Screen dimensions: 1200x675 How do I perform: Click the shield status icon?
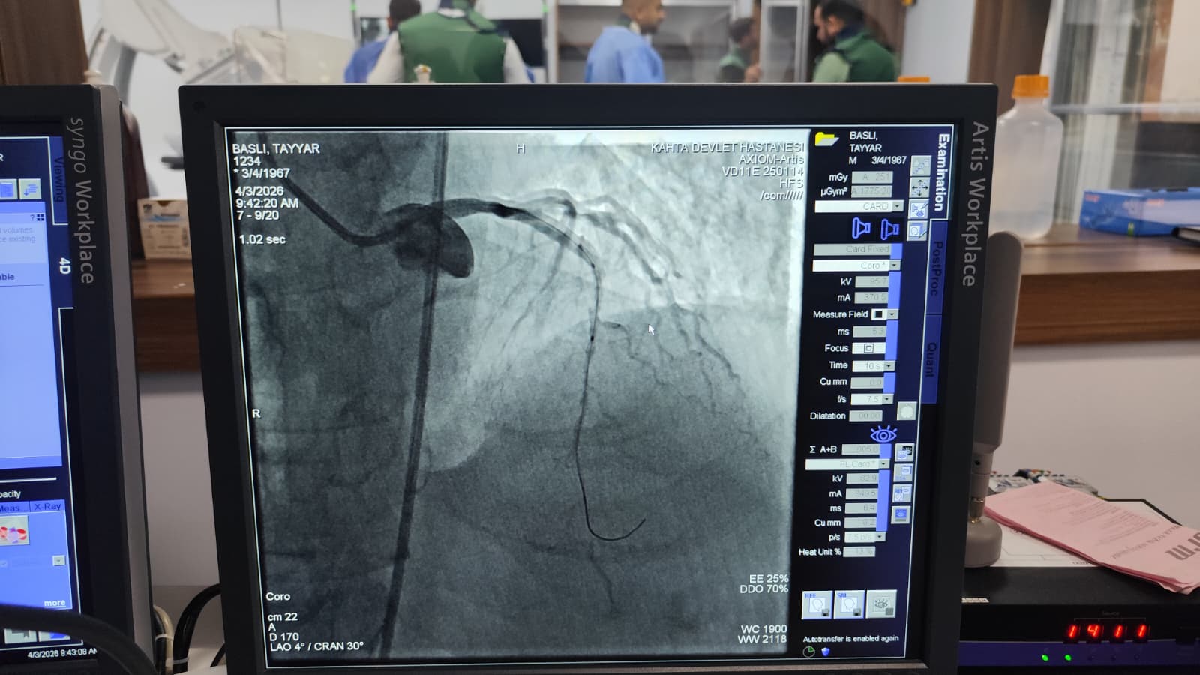[x=826, y=652]
